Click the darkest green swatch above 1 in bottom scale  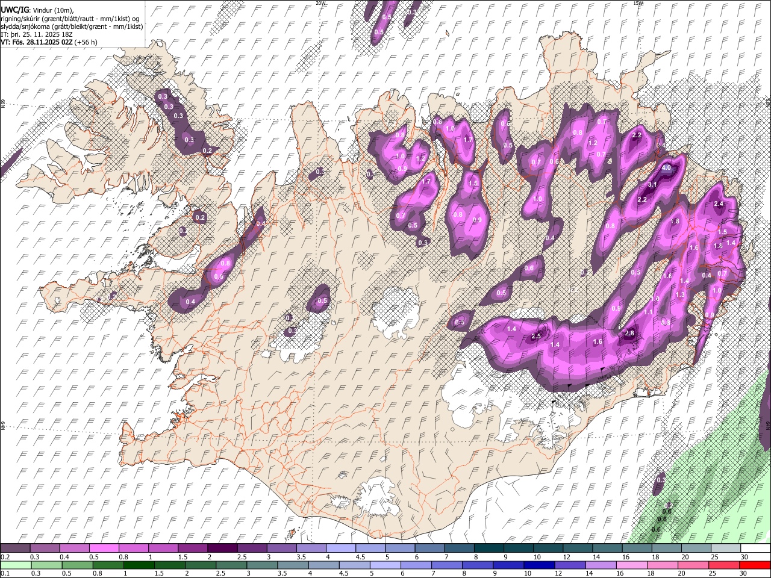point(139,565)
